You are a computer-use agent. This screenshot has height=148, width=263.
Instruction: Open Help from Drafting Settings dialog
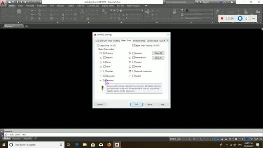[162, 104]
